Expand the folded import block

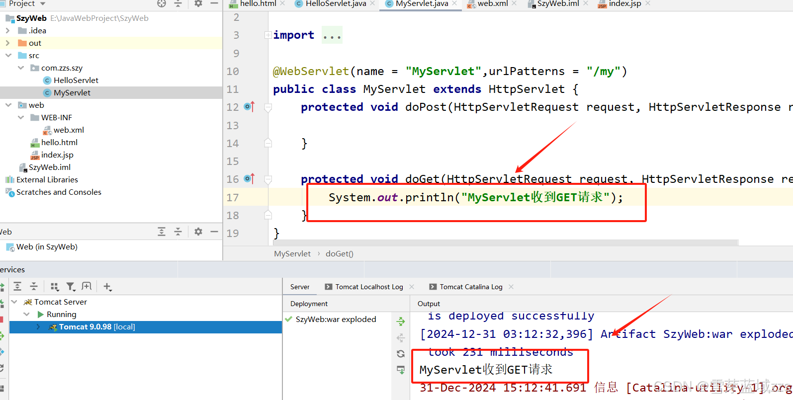coord(268,35)
